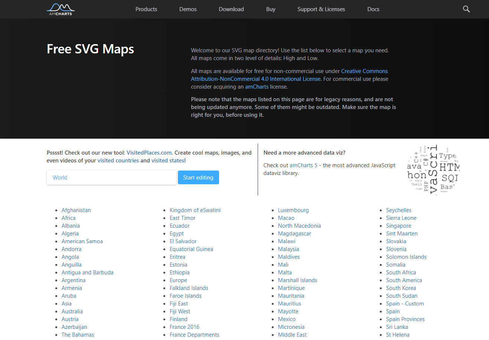Screen dimensions: 489x340
Task: Open the Docs navigation item
Action: [373, 9]
